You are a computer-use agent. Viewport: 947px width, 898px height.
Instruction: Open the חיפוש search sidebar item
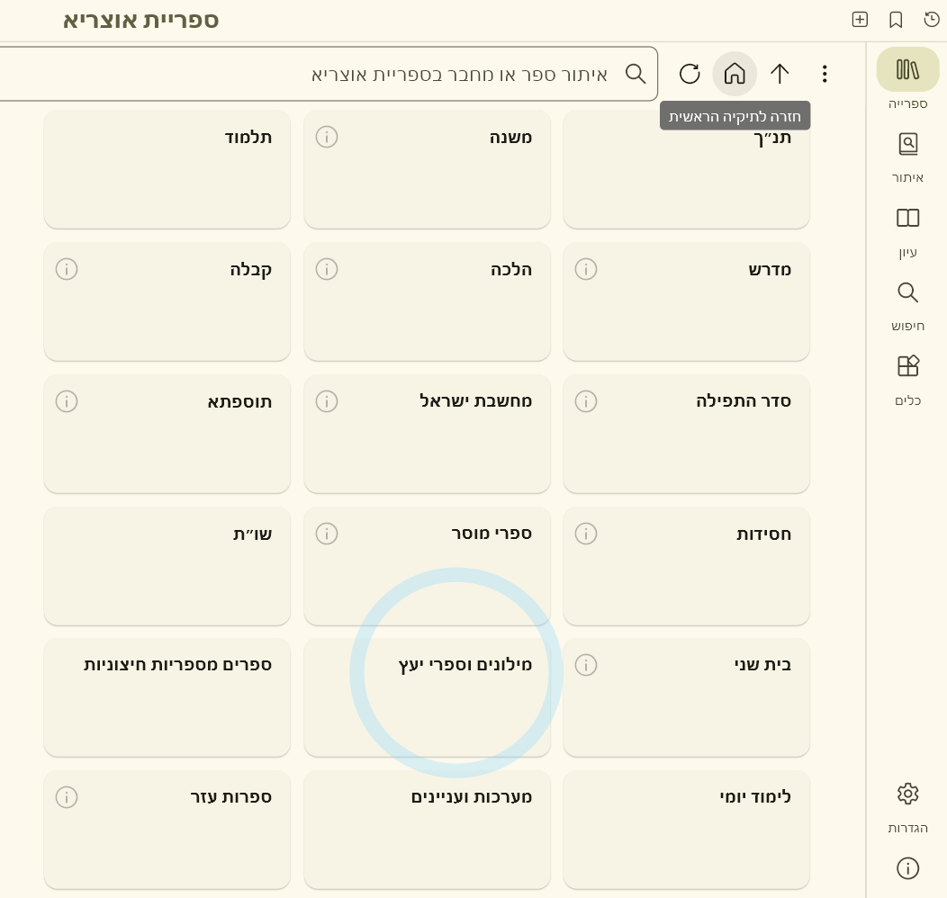tap(907, 304)
